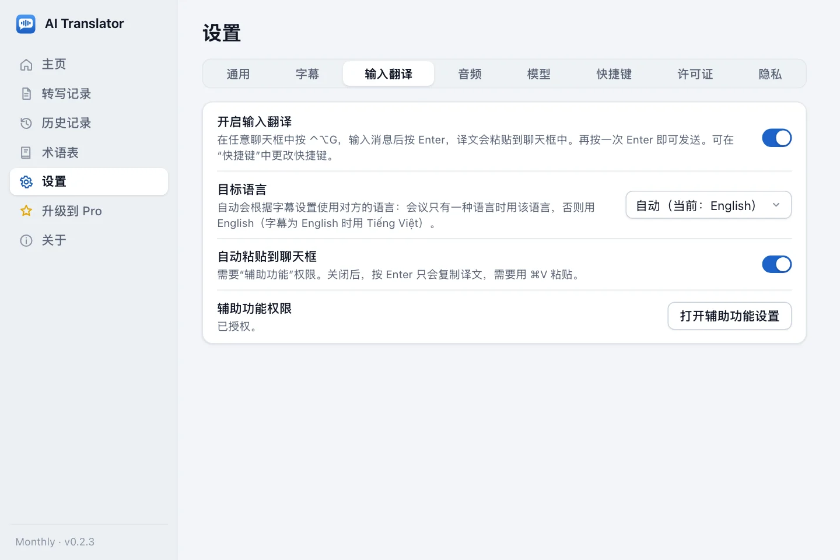This screenshot has height=560, width=840.
Task: Click the star icon beside 升级到 Pro
Action: click(26, 211)
